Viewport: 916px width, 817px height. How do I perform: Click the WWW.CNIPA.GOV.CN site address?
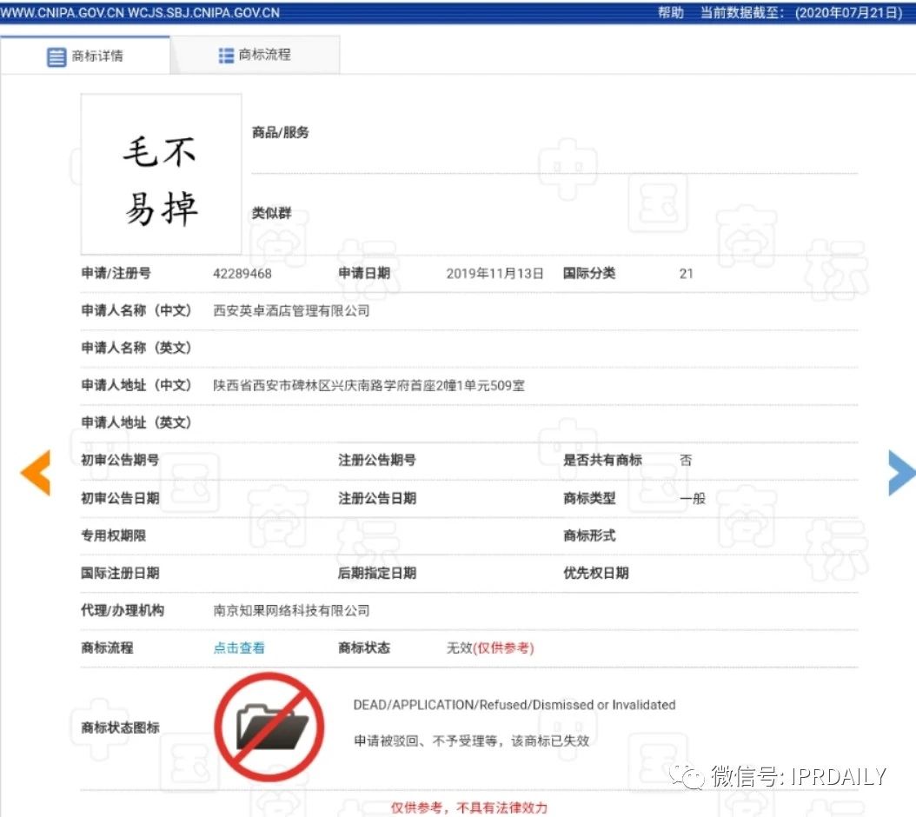coord(59,13)
